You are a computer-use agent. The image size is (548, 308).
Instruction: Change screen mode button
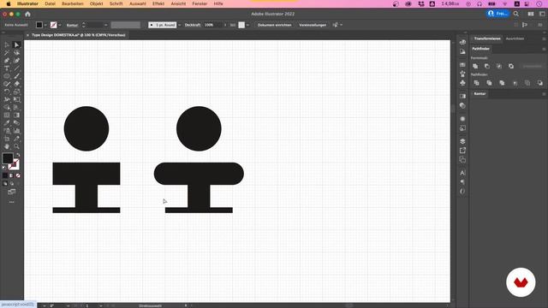[x=11, y=192]
